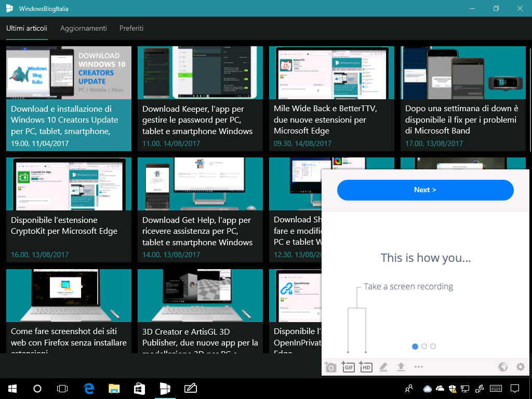Select the second onboarding page dot
Screen dimensions: 532x399
point(424,347)
